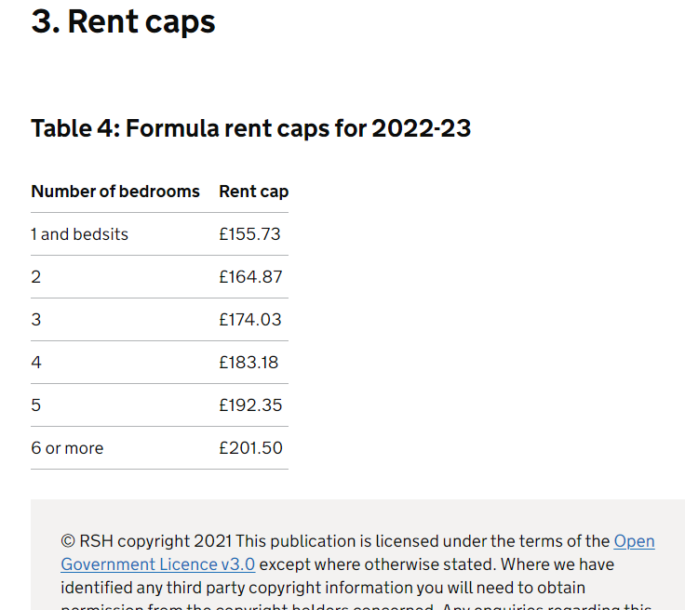Select the 5 bedrooms row label
This screenshot has width=685, height=610.
click(35, 405)
